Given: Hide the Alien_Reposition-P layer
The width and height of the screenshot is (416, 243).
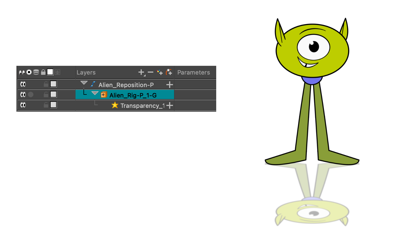Looking at the screenshot, I should point(23,84).
